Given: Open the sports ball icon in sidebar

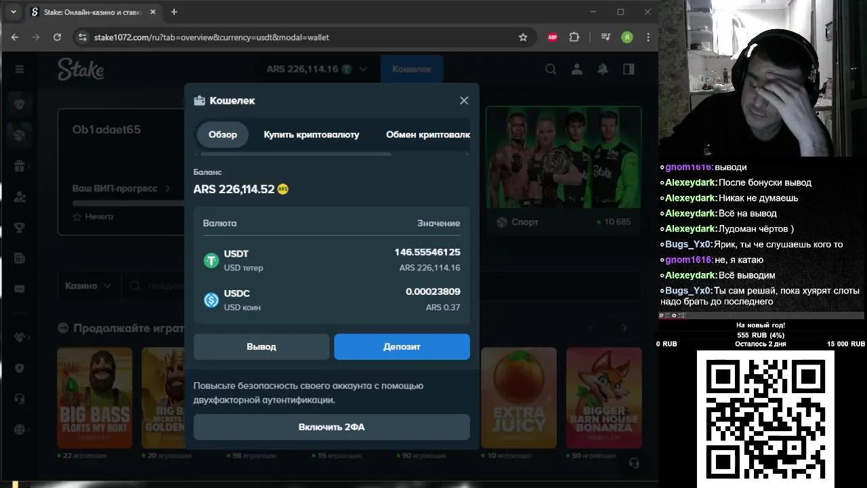Looking at the screenshot, I should (19, 135).
